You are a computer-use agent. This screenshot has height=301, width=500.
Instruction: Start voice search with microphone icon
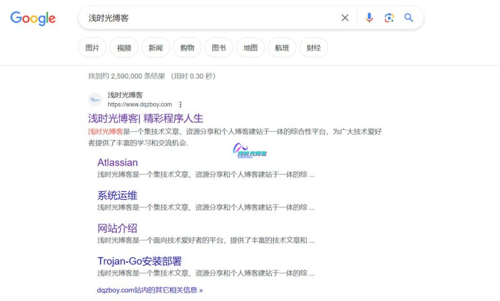tap(369, 18)
